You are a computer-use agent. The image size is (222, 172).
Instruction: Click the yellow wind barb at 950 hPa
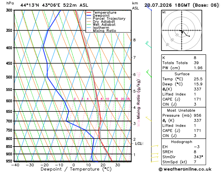[x=155, y=161]
